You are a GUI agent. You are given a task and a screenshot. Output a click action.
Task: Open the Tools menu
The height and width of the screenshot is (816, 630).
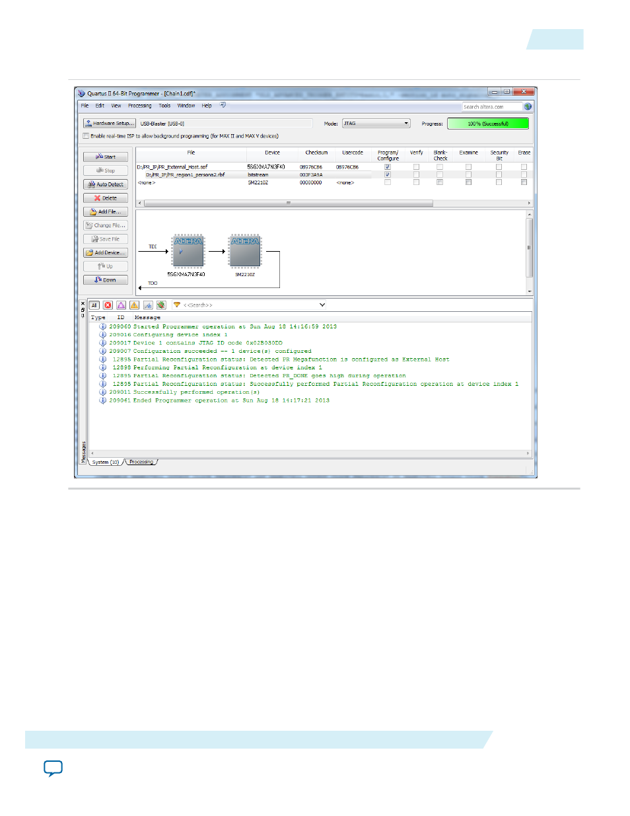[x=164, y=106]
